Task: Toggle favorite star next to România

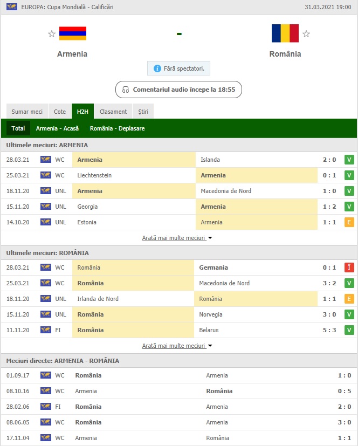Action: (306, 34)
